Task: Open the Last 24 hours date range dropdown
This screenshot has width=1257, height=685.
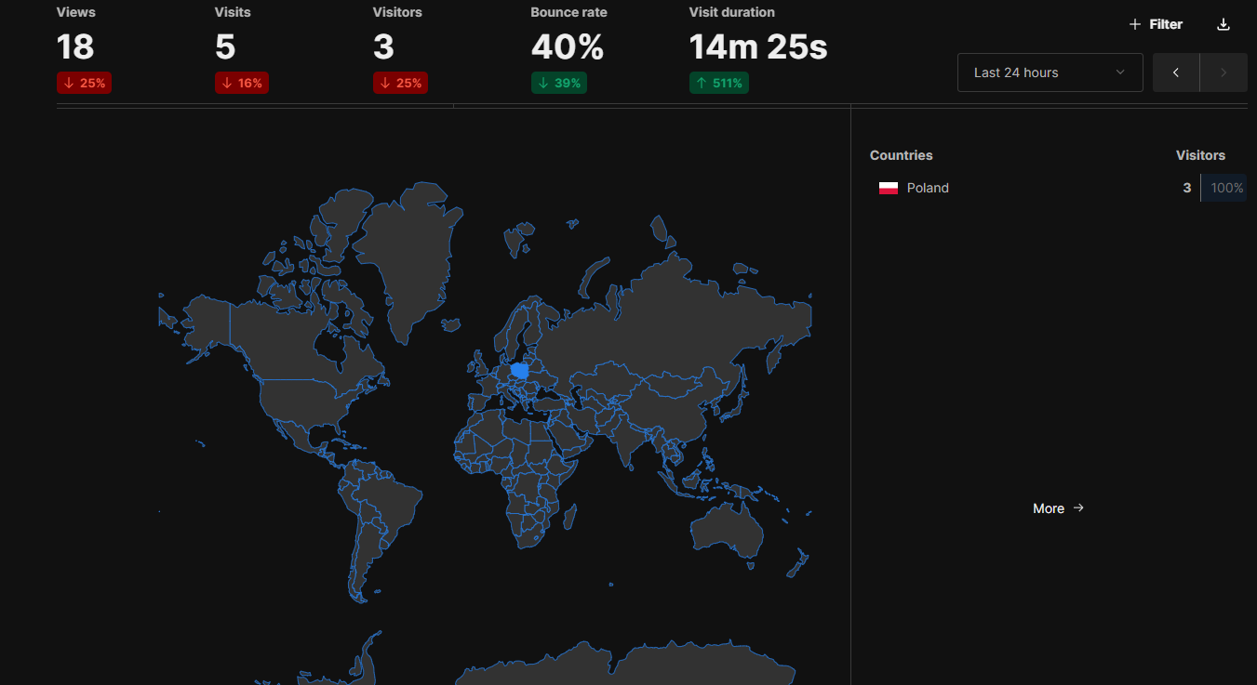Action: coord(1050,72)
